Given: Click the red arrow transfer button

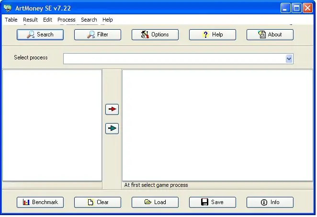Looking at the screenshot, I should (x=112, y=109).
